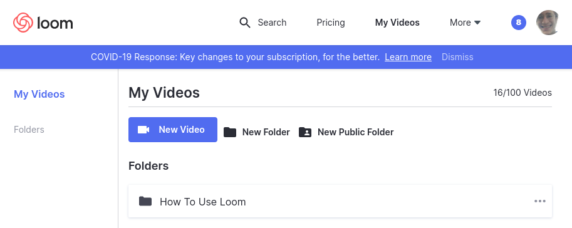Click the Learn more link in banner
572x228 pixels.
[x=408, y=57]
